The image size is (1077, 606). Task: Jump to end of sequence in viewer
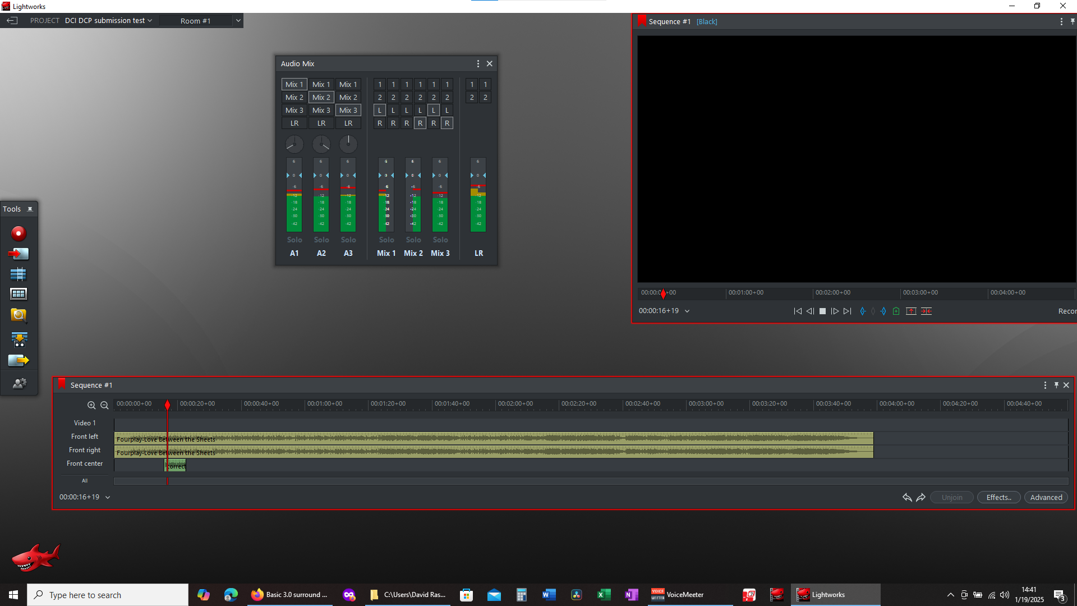point(848,311)
